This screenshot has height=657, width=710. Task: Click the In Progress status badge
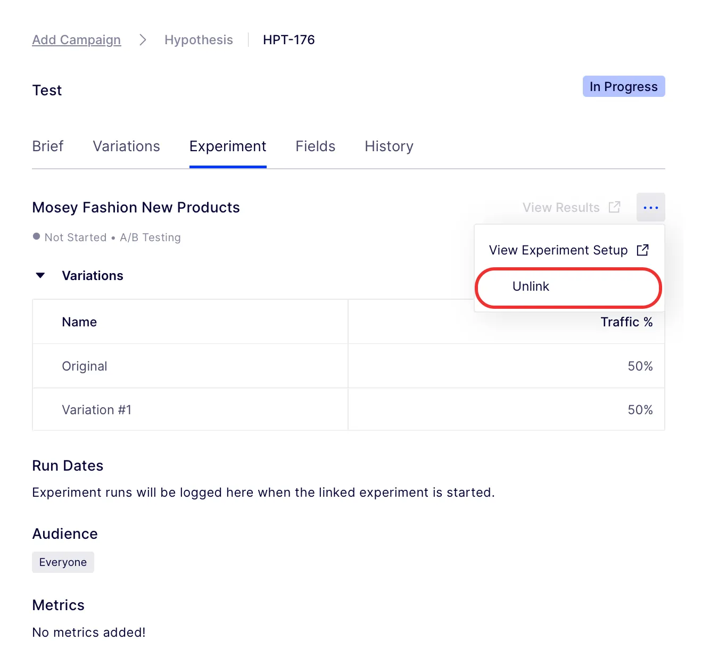(624, 86)
